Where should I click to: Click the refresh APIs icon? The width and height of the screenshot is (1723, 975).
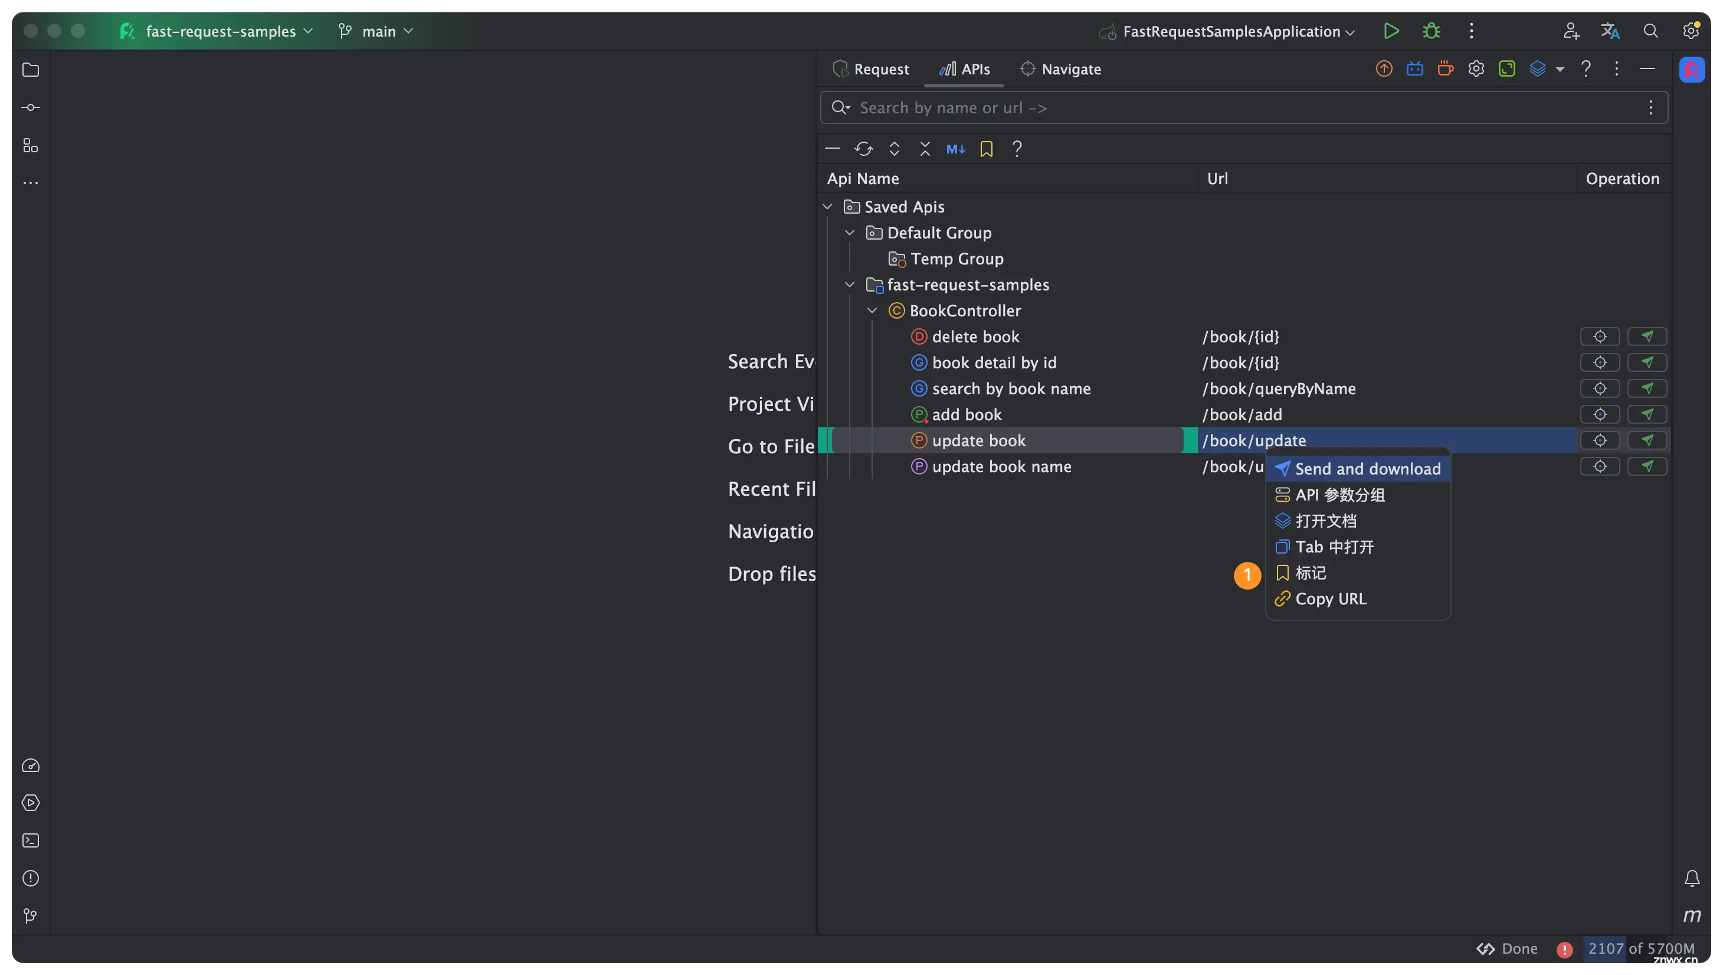[863, 149]
